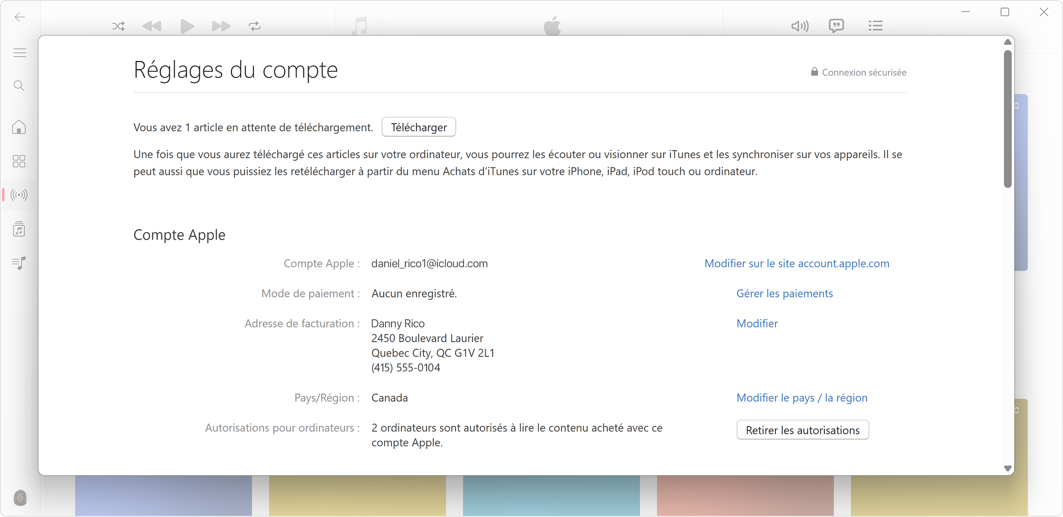Screen dimensions: 1063x517
Task: Open playlists icon in sidebar
Action: click(19, 262)
